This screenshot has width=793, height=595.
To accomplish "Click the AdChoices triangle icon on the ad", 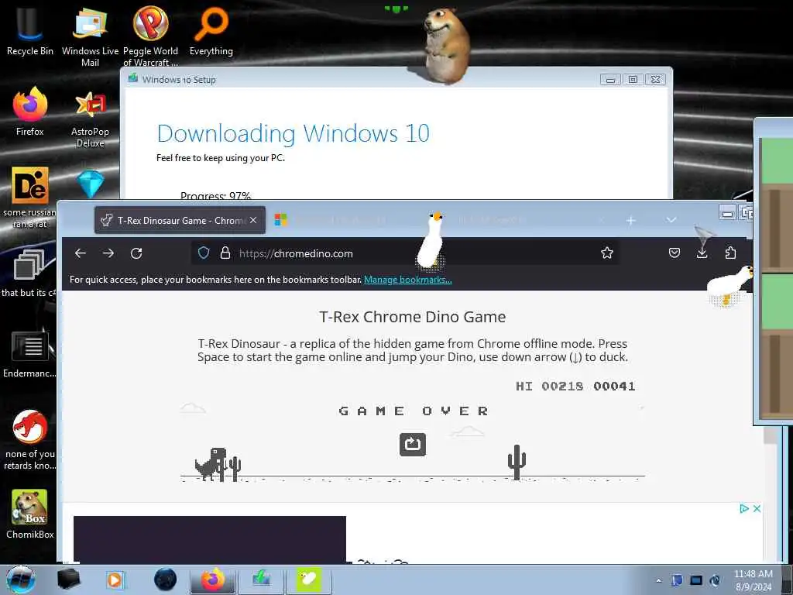I will (744, 508).
